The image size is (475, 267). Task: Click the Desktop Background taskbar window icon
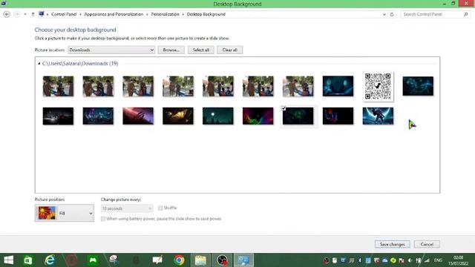pyautogui.click(x=243, y=260)
